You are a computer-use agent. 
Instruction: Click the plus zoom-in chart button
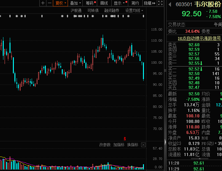43,3
